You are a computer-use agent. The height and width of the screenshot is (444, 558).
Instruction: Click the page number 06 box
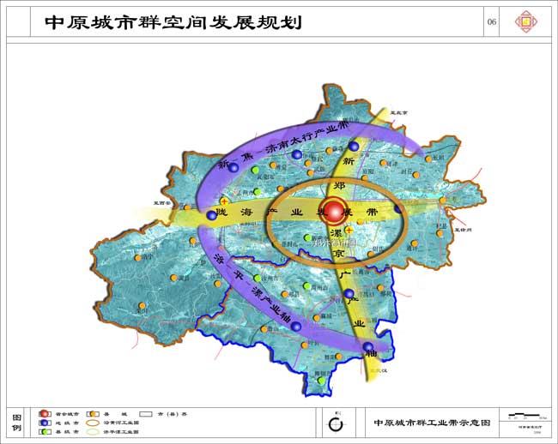492,21
